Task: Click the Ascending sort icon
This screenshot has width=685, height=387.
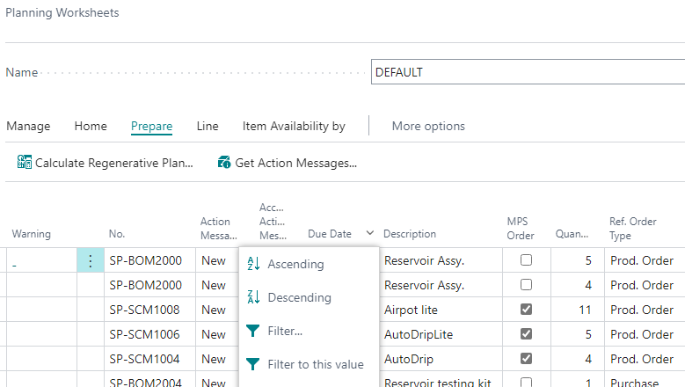Action: (x=253, y=264)
